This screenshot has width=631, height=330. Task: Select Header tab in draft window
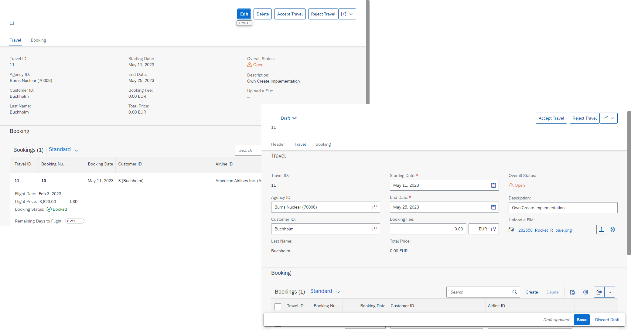pos(278,144)
